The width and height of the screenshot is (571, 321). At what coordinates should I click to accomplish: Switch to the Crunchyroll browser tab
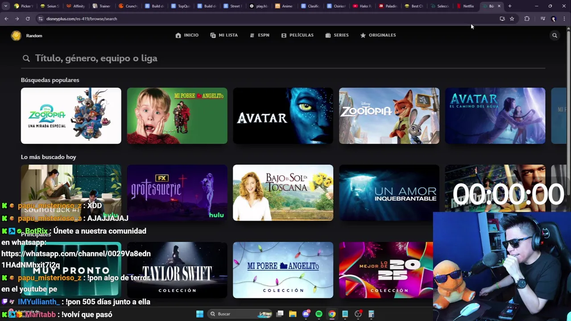point(128,6)
